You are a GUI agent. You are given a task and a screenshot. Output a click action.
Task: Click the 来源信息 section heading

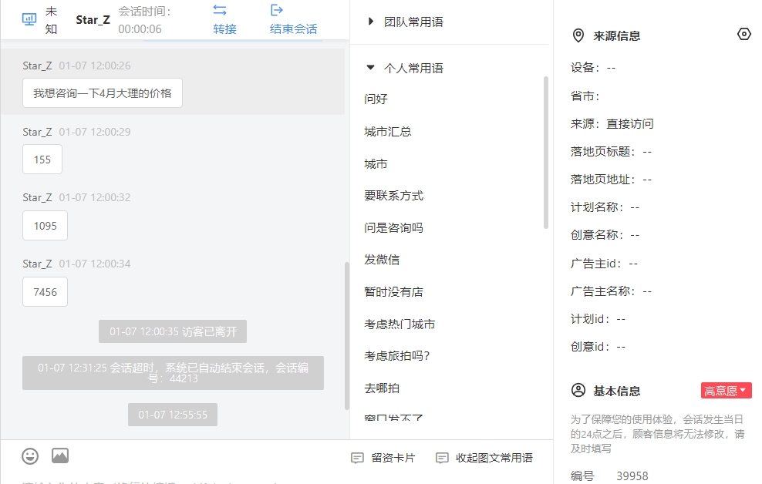[617, 36]
